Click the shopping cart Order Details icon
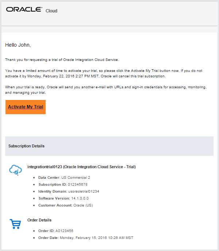The image size is (219, 251). click(x=15, y=224)
